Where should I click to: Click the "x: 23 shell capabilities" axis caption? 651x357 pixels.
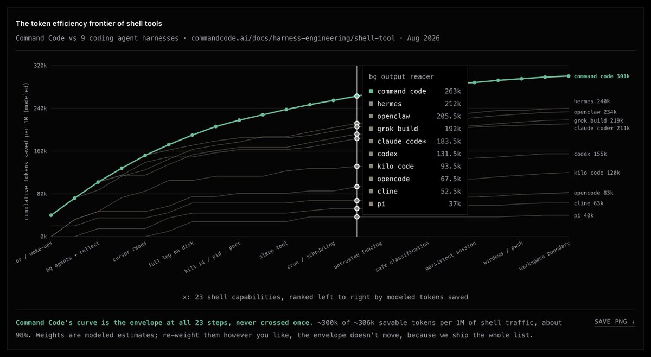click(325, 297)
